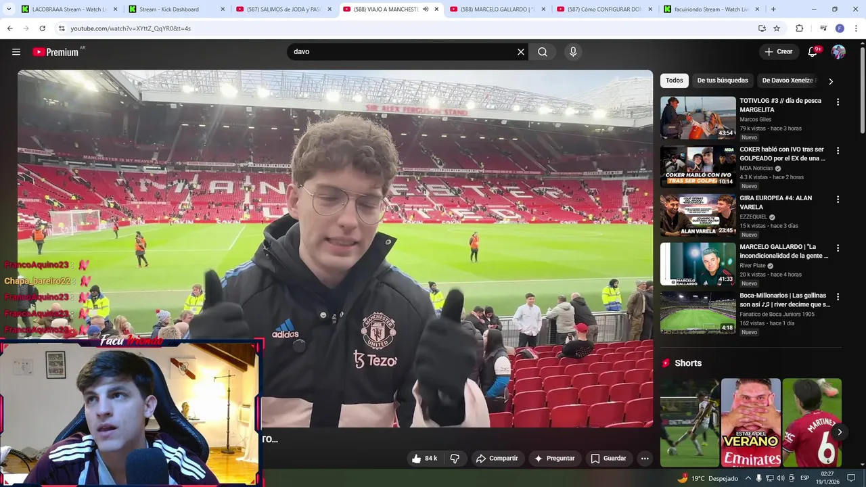Viewport: 866px width, 487px height.
Task: Open a new browser tab
Action: [x=773, y=9]
